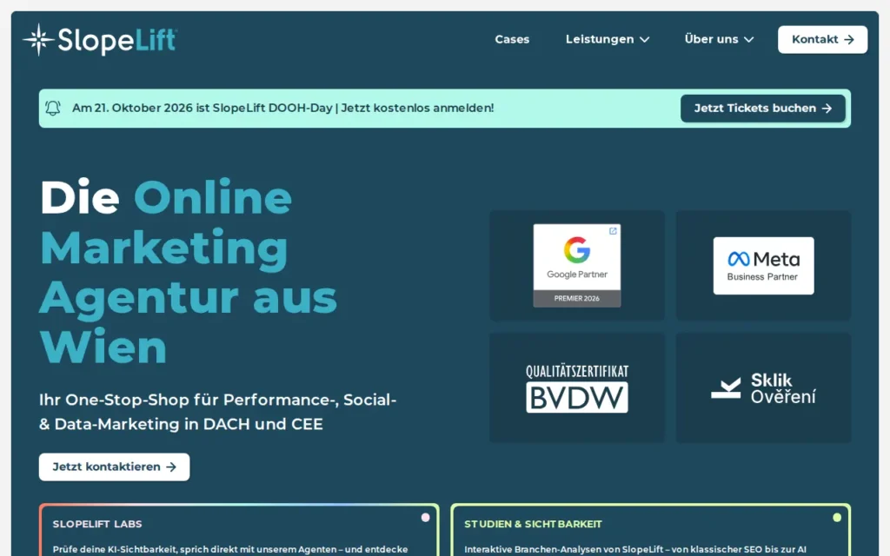Click Jetzt Tickets buchen button
Screen dimensions: 890x556
tap(763, 109)
